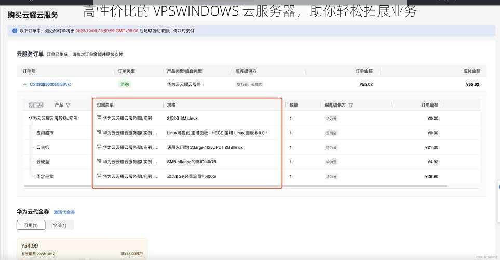This screenshot has width=500, height=260.
Task: Click the 华为云耀云服务器L实例 product row
Action: tap(53, 118)
